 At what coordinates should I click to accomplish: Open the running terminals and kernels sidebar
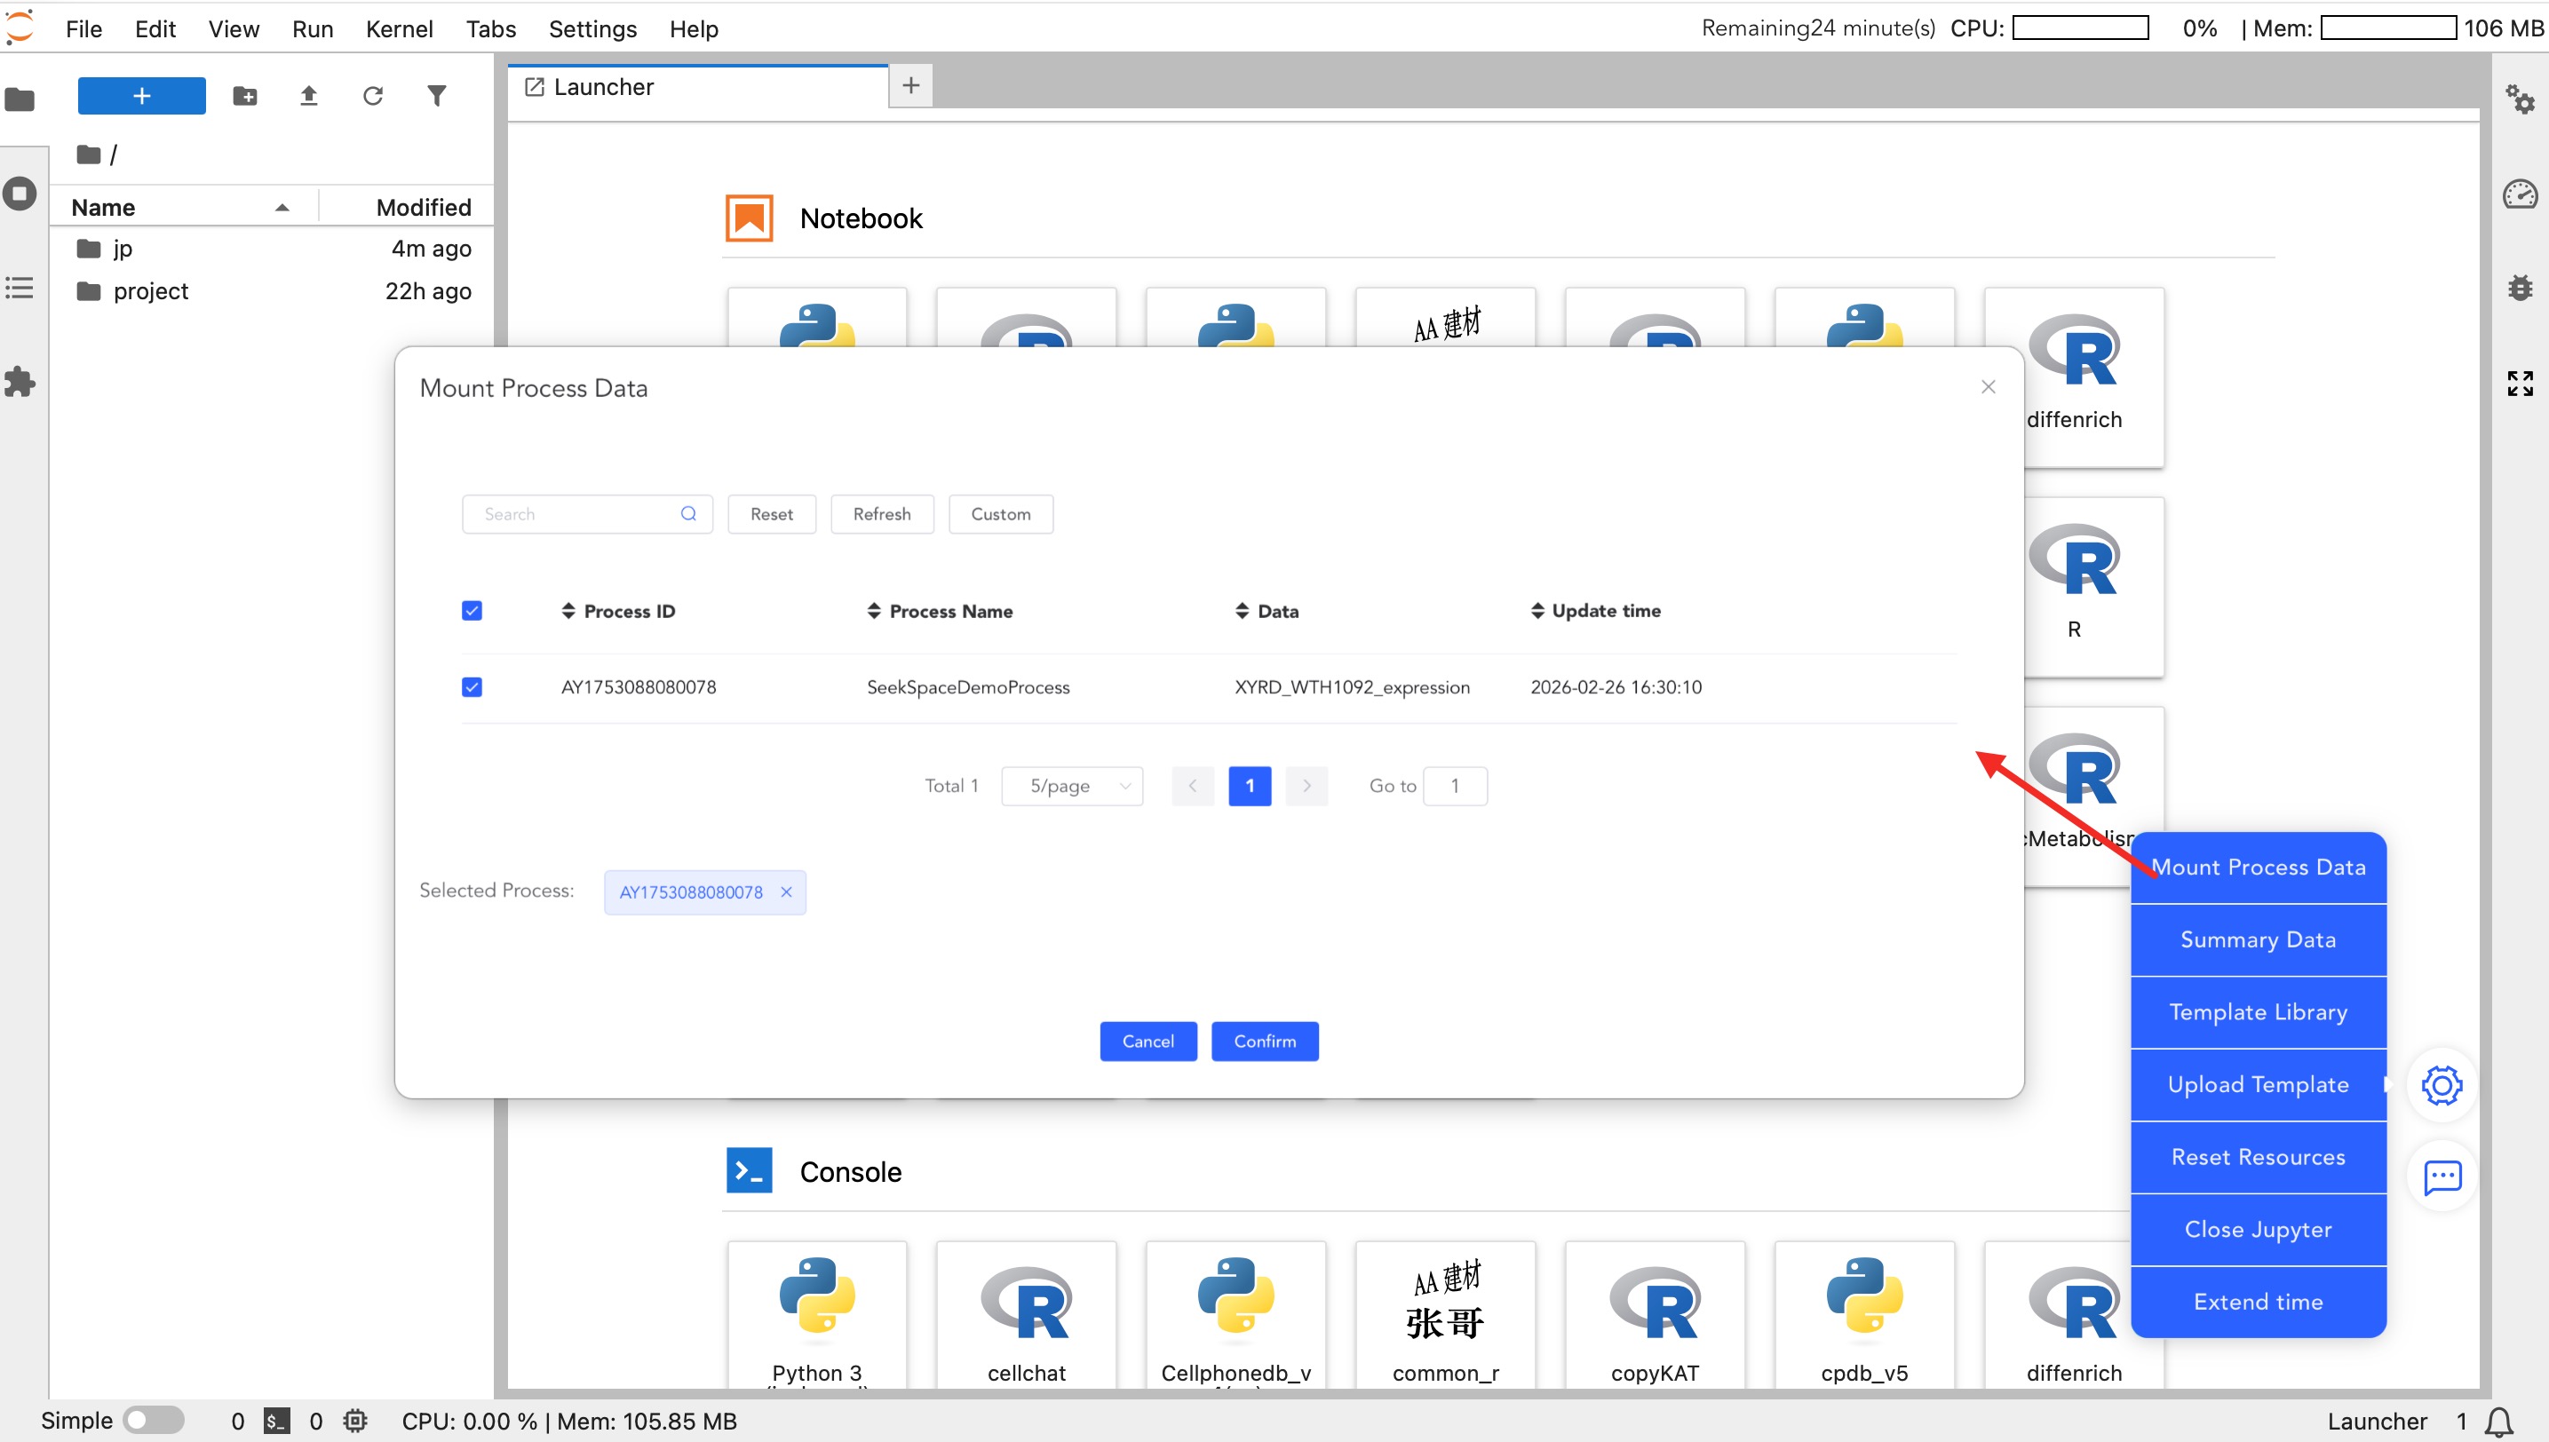tap(20, 194)
